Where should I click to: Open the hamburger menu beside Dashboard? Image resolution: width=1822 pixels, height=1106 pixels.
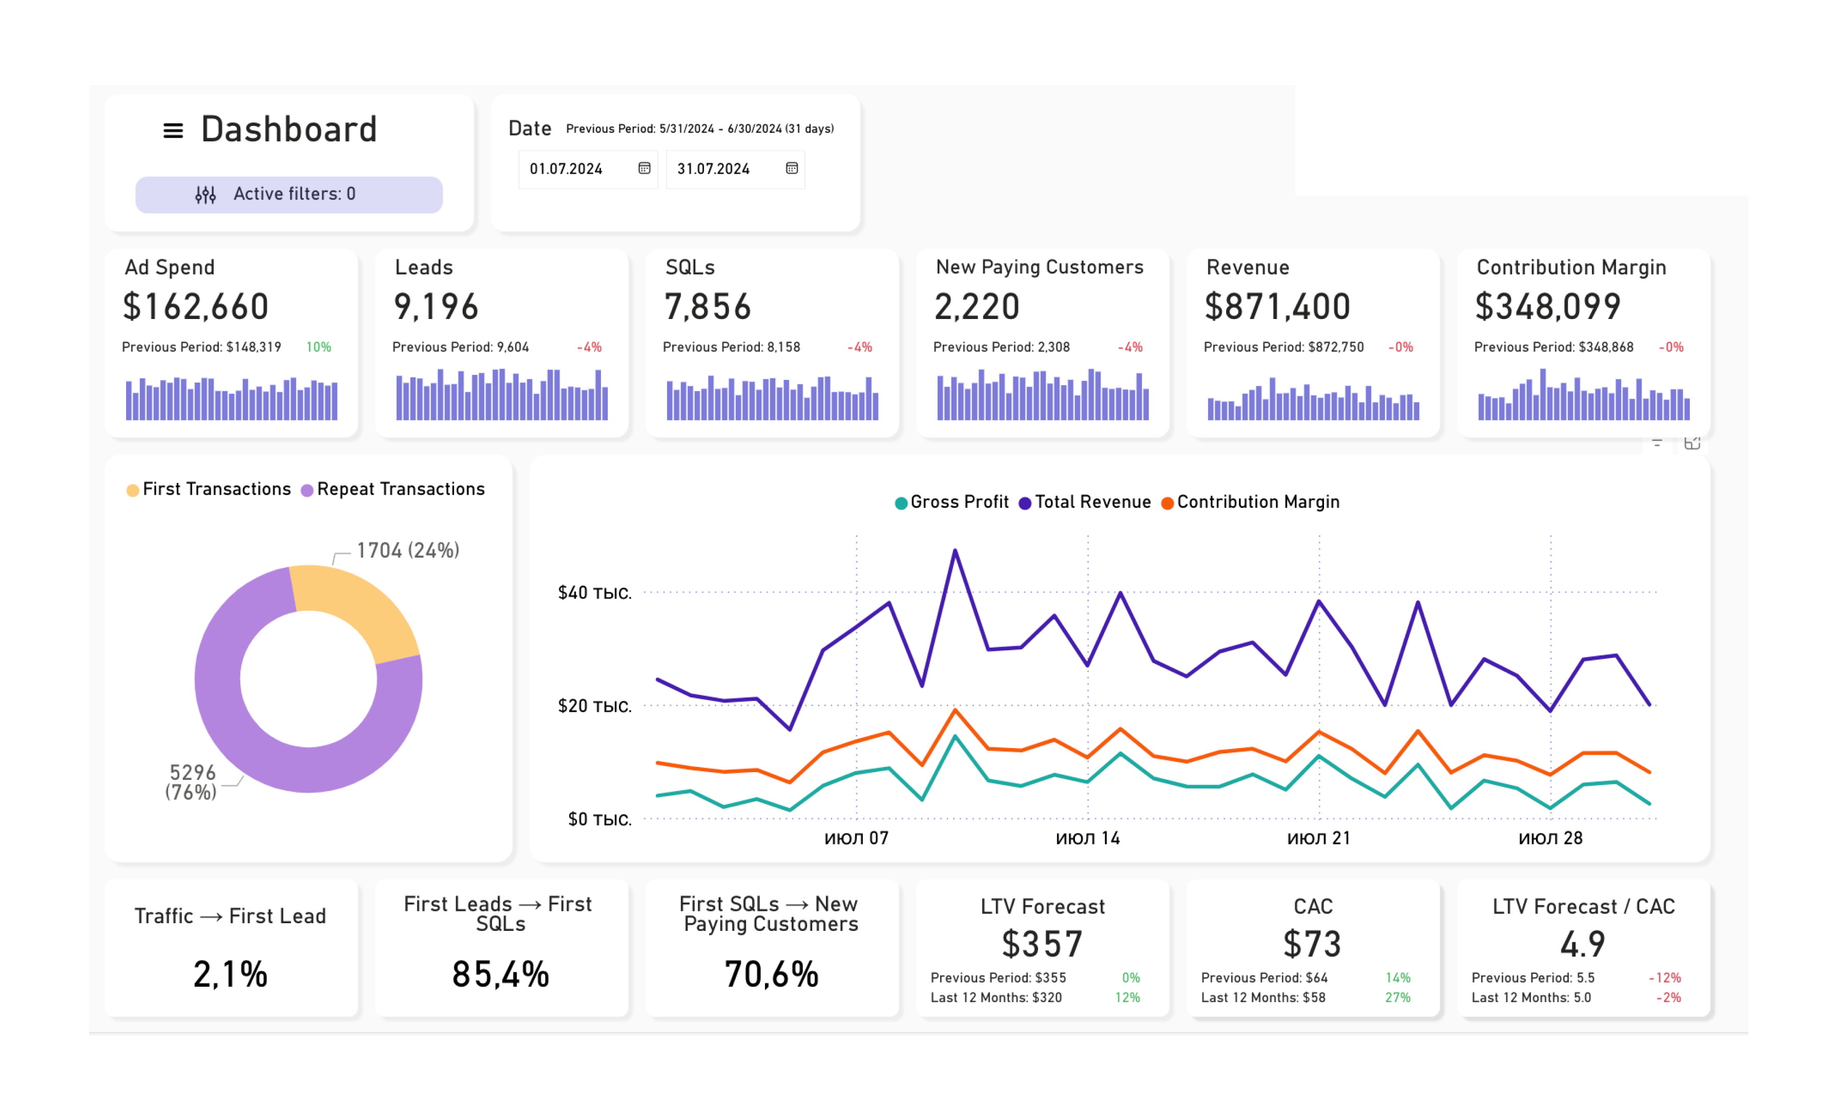173,131
